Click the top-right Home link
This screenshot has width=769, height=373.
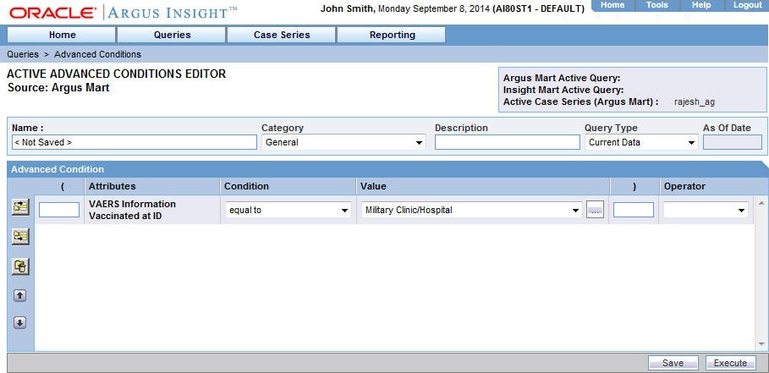click(612, 5)
